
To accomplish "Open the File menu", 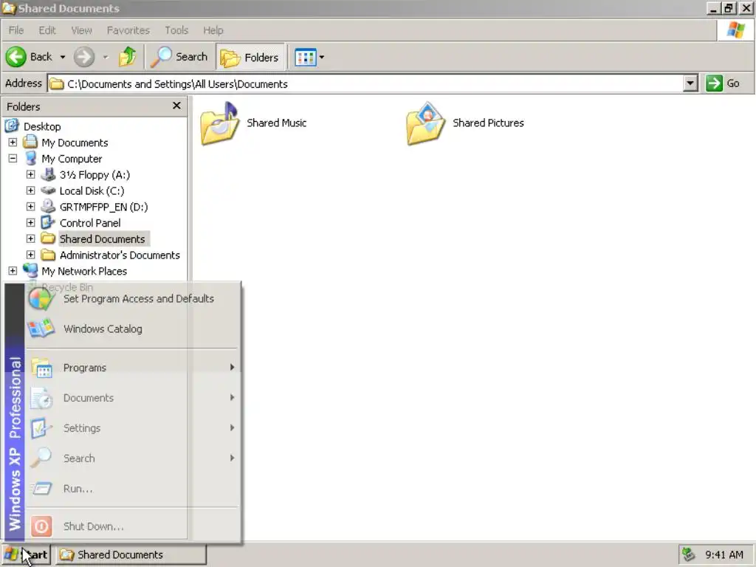I will (16, 30).
